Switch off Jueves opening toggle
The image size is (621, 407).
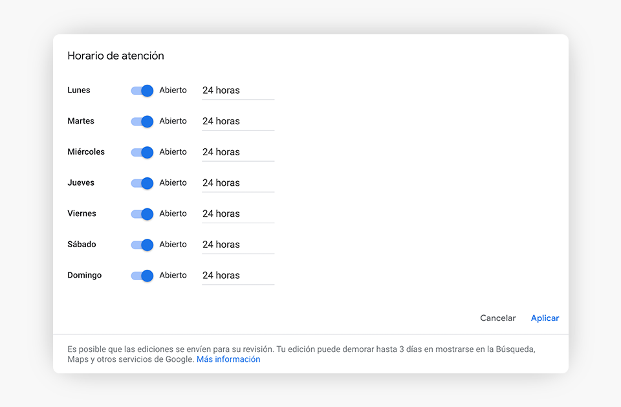tap(142, 183)
